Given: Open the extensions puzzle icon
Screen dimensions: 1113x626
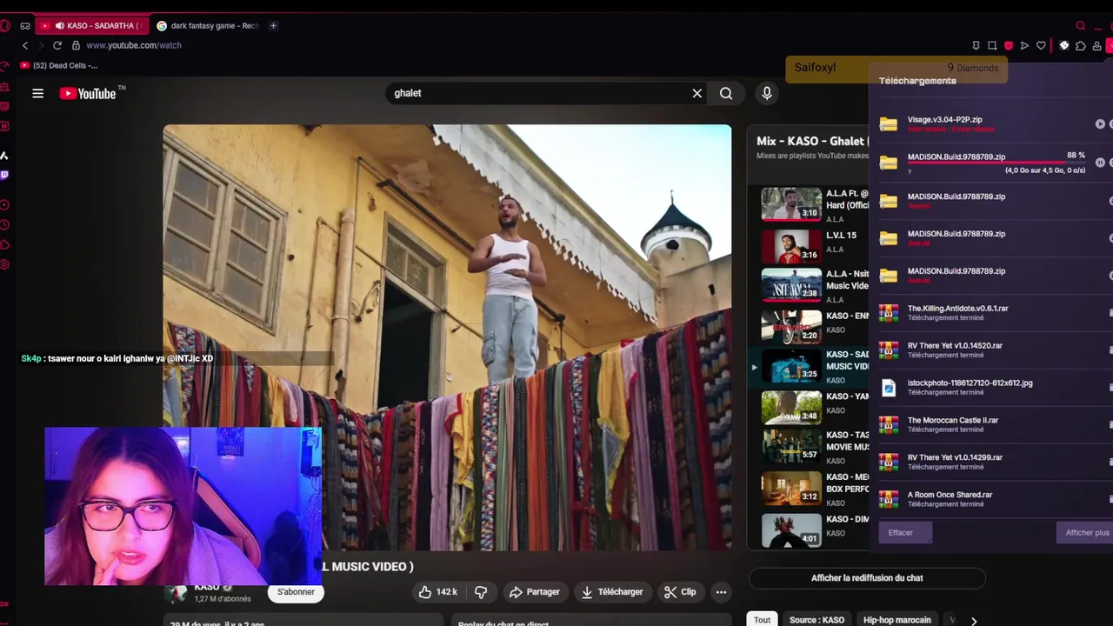Looking at the screenshot, I should click(1080, 45).
